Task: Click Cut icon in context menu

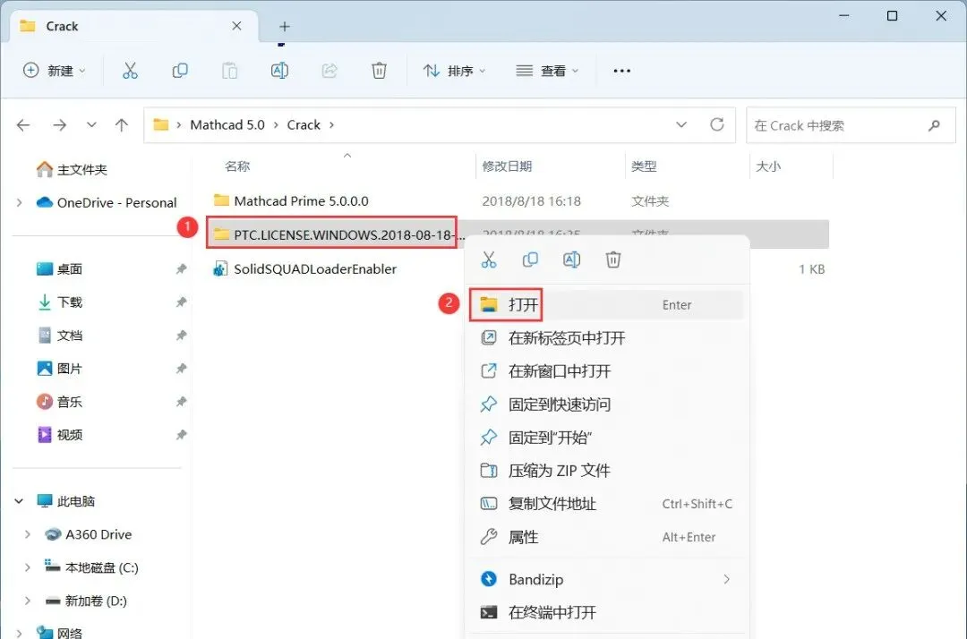Action: (489, 260)
